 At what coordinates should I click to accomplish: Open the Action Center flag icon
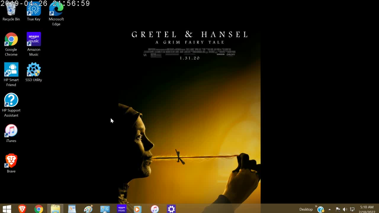(338, 209)
